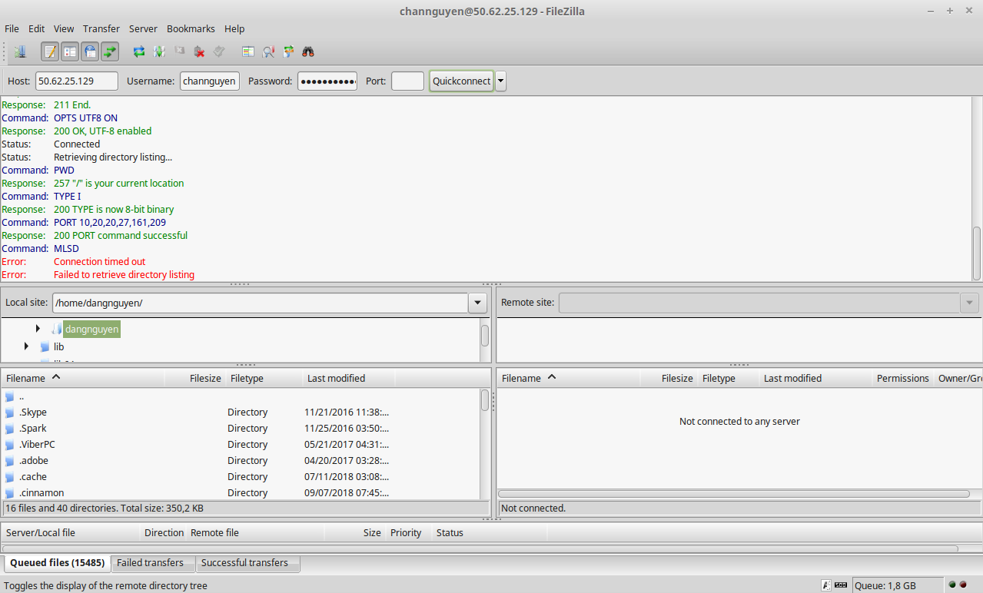Click queue Priority column header
Viewport: 983px width, 593px height.
click(408, 532)
